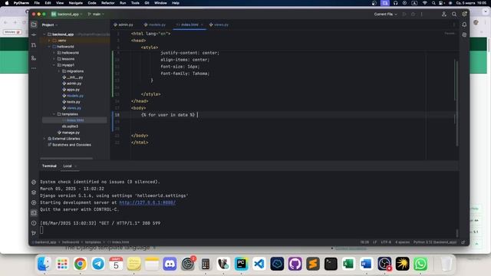This screenshot has width=491, height=276.
Task: Switch to the admin.py editor tab
Action: pos(124,25)
